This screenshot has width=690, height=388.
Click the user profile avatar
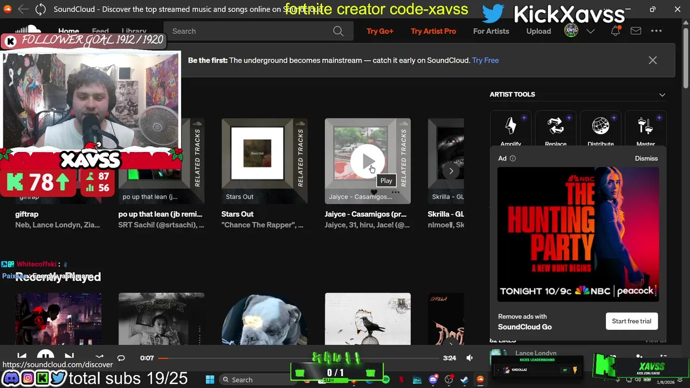coord(571,31)
